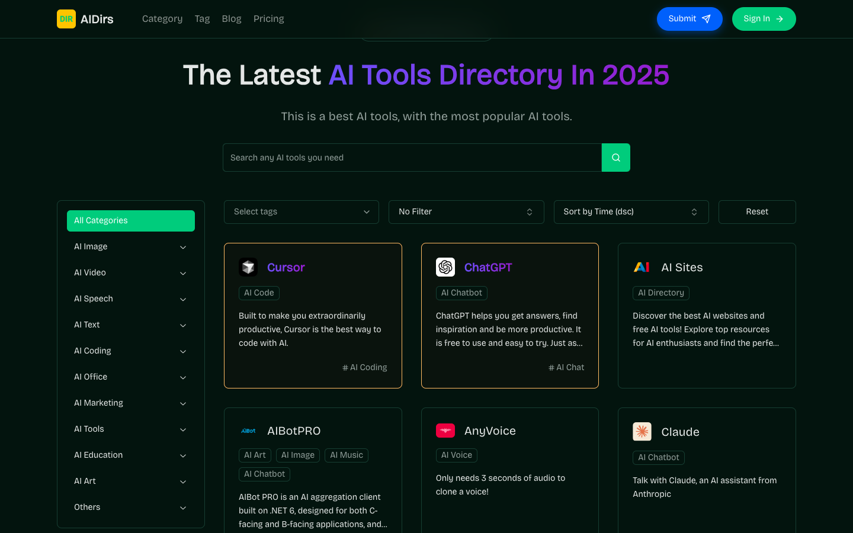Viewport: 853px width, 533px height.
Task: Reset all applied filters
Action: point(756,212)
